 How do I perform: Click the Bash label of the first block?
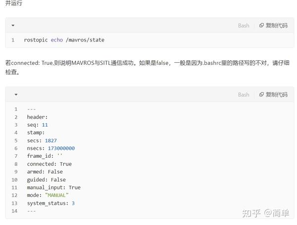244,25
